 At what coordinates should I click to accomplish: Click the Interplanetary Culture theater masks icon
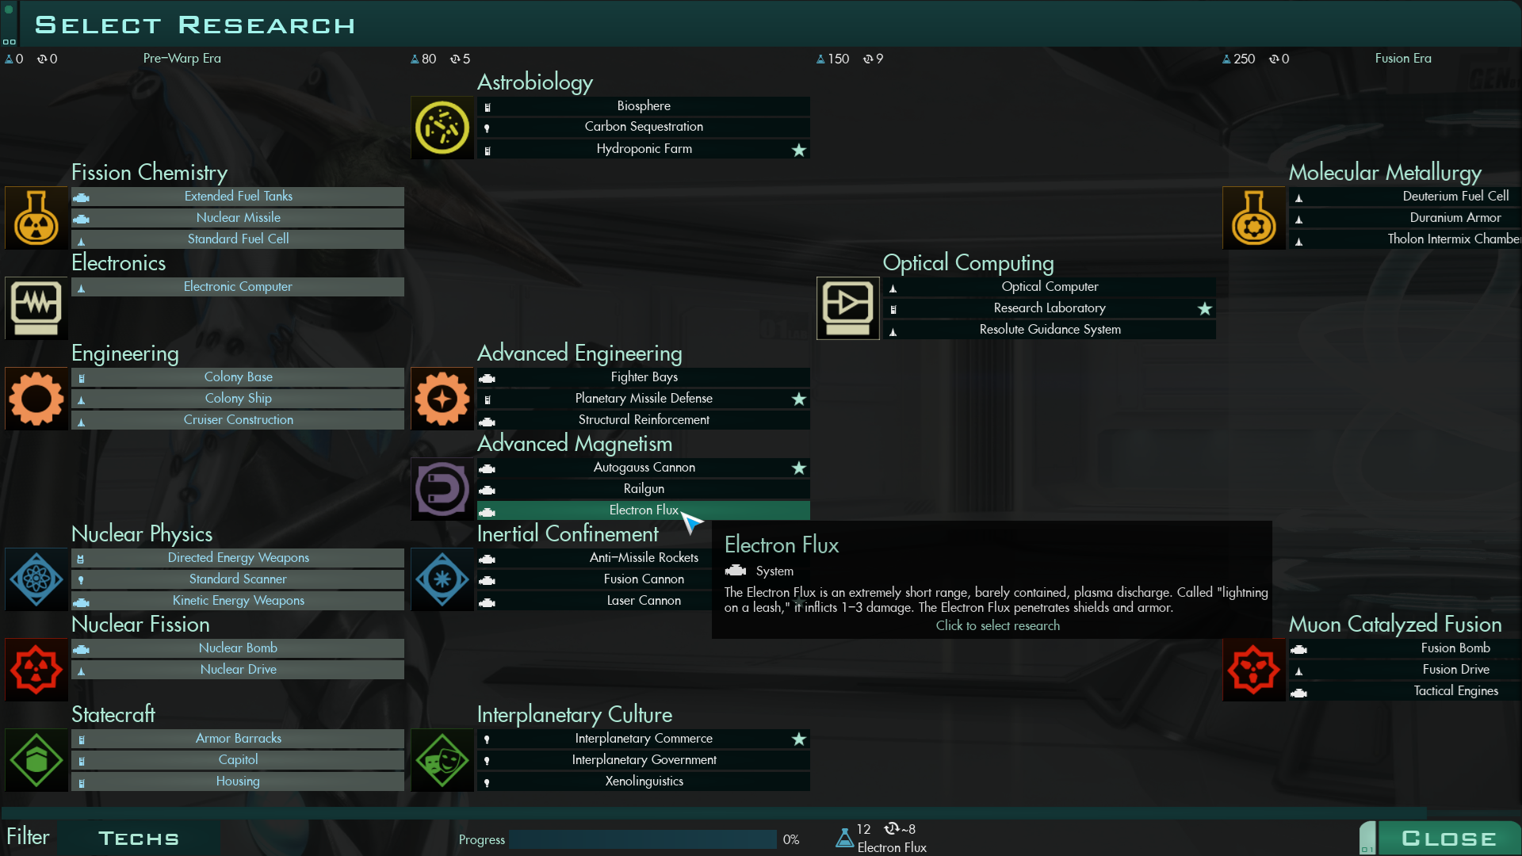coord(442,760)
